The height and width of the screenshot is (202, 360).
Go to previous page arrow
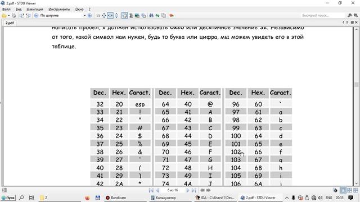click(157, 190)
